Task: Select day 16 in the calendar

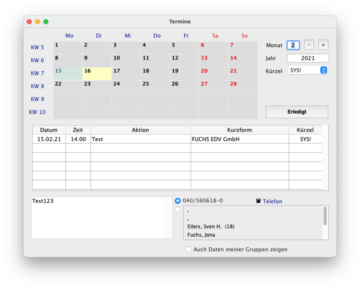Action: point(96,73)
